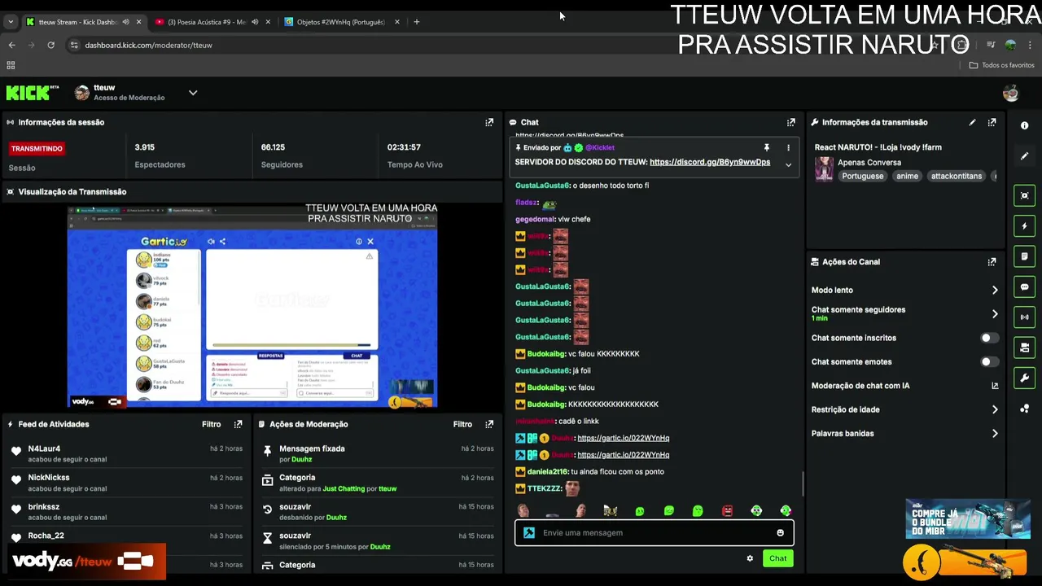Pop out the Ações do Canal panel
The image size is (1042, 586).
[992, 262]
